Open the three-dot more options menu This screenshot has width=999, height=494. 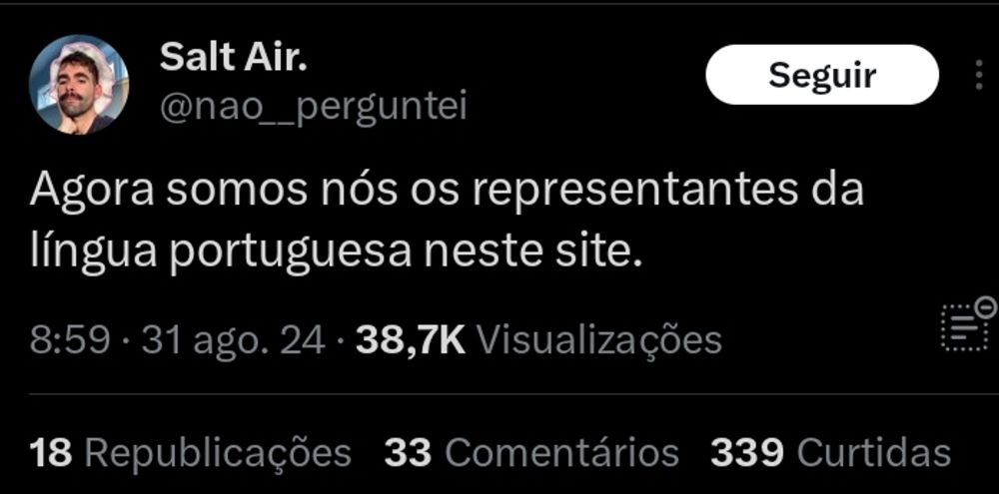[x=980, y=76]
